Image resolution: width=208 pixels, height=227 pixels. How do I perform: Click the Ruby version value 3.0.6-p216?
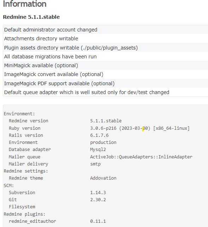pyautogui.click(x=103, y=128)
